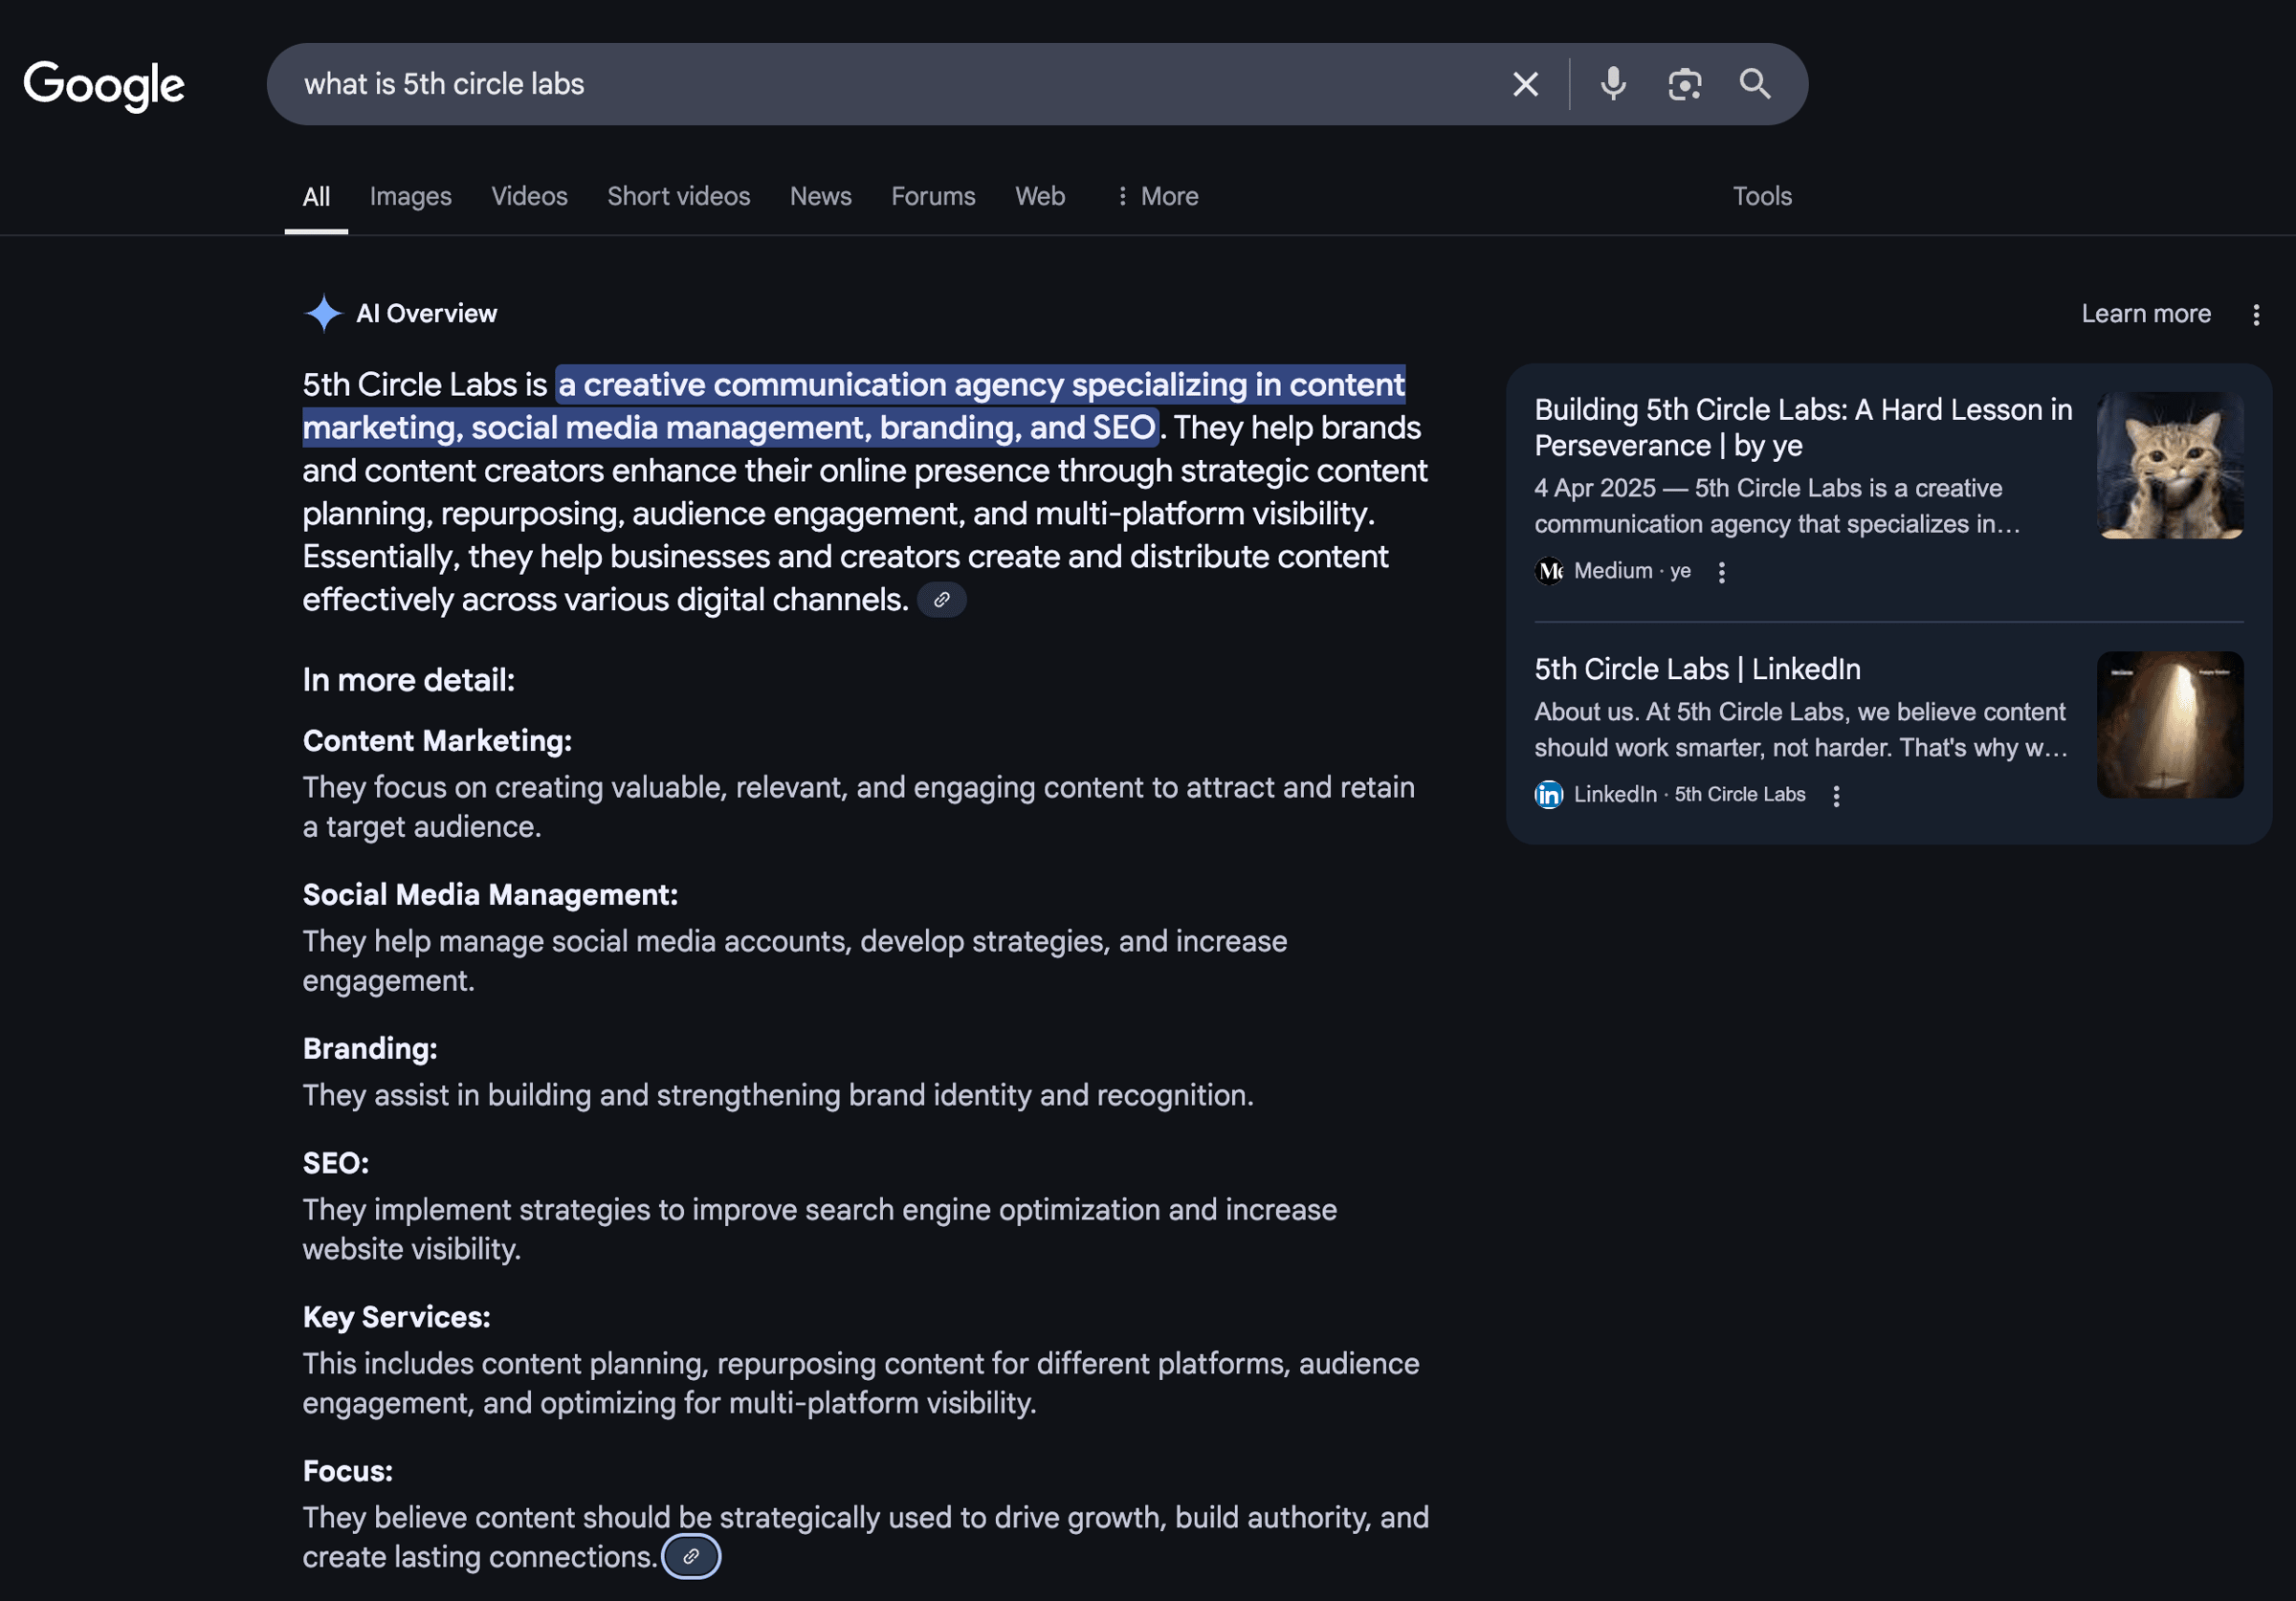Submit search with the magnifying glass icon
Screen dimensions: 2296x1601
pos(1755,84)
